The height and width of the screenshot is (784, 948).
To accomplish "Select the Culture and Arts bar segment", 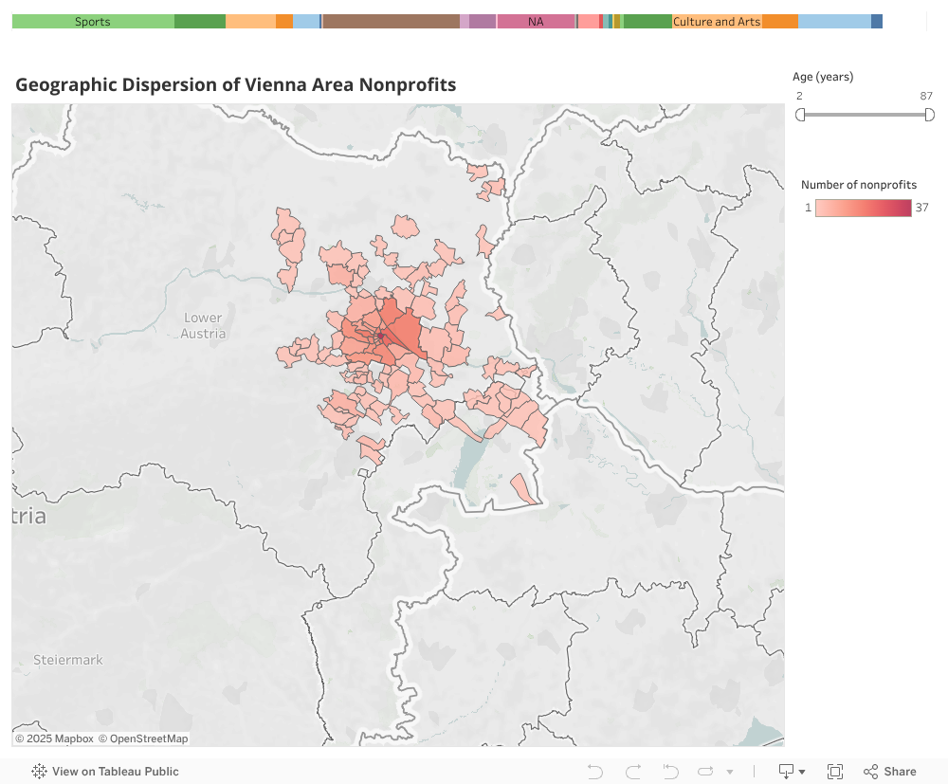I will [x=717, y=21].
